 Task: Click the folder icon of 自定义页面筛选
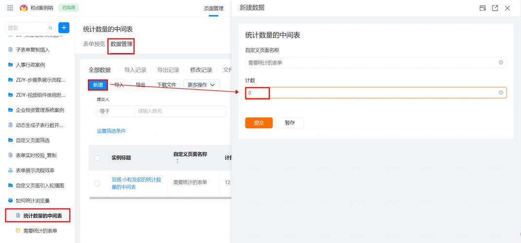tap(10, 140)
